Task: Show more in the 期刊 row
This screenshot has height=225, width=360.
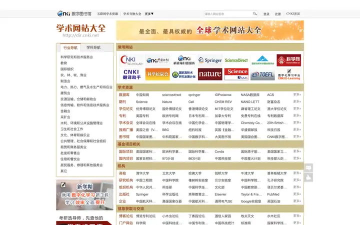Action: (297, 101)
